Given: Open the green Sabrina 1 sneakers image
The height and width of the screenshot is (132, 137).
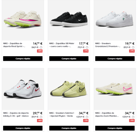Looking at the screenshot, I should [x=69, y=89].
